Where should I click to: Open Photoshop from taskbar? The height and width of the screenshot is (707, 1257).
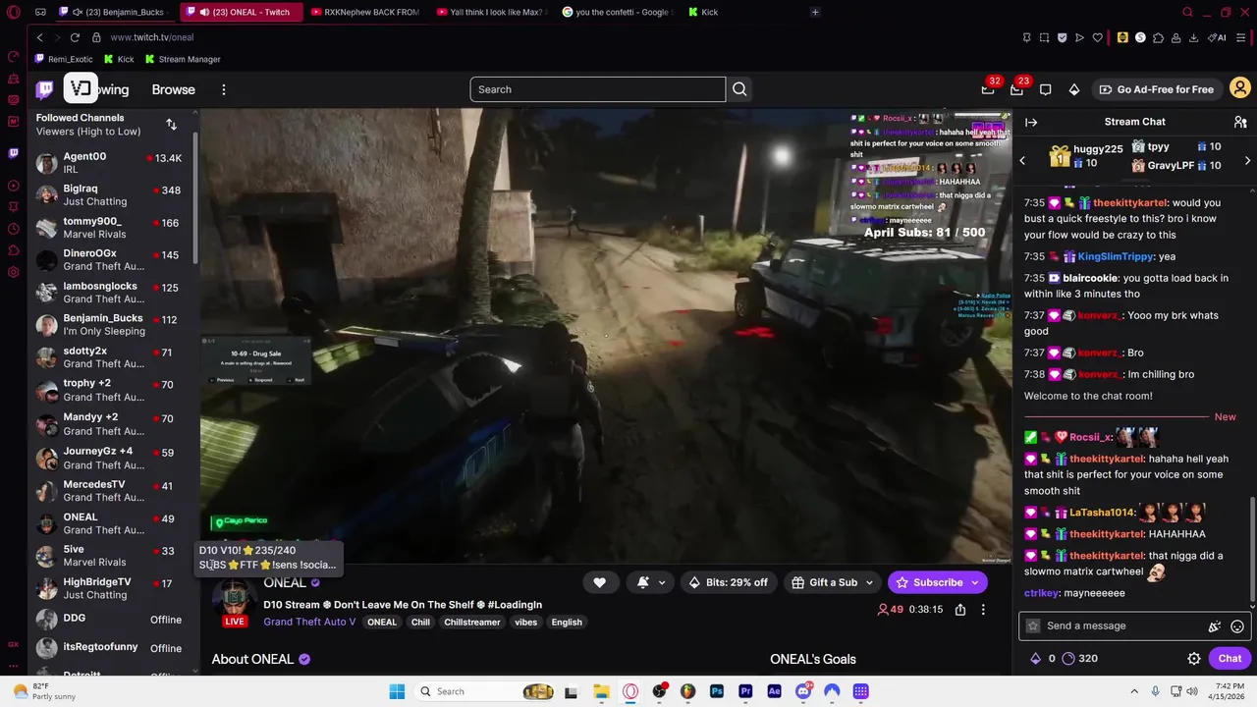tap(717, 691)
